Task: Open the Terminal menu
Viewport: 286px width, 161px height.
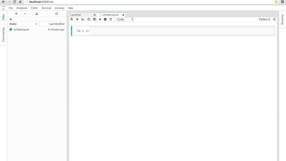Action: pos(46,8)
